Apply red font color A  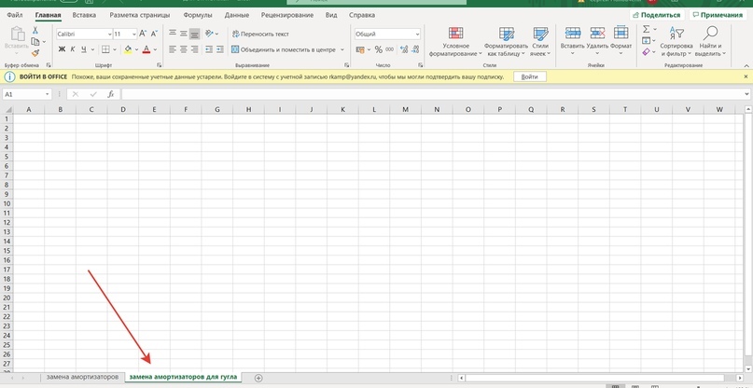pyautogui.click(x=146, y=49)
